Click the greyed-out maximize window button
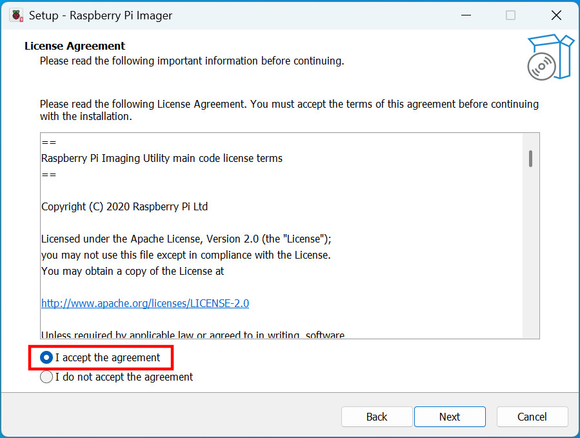 tap(510, 15)
